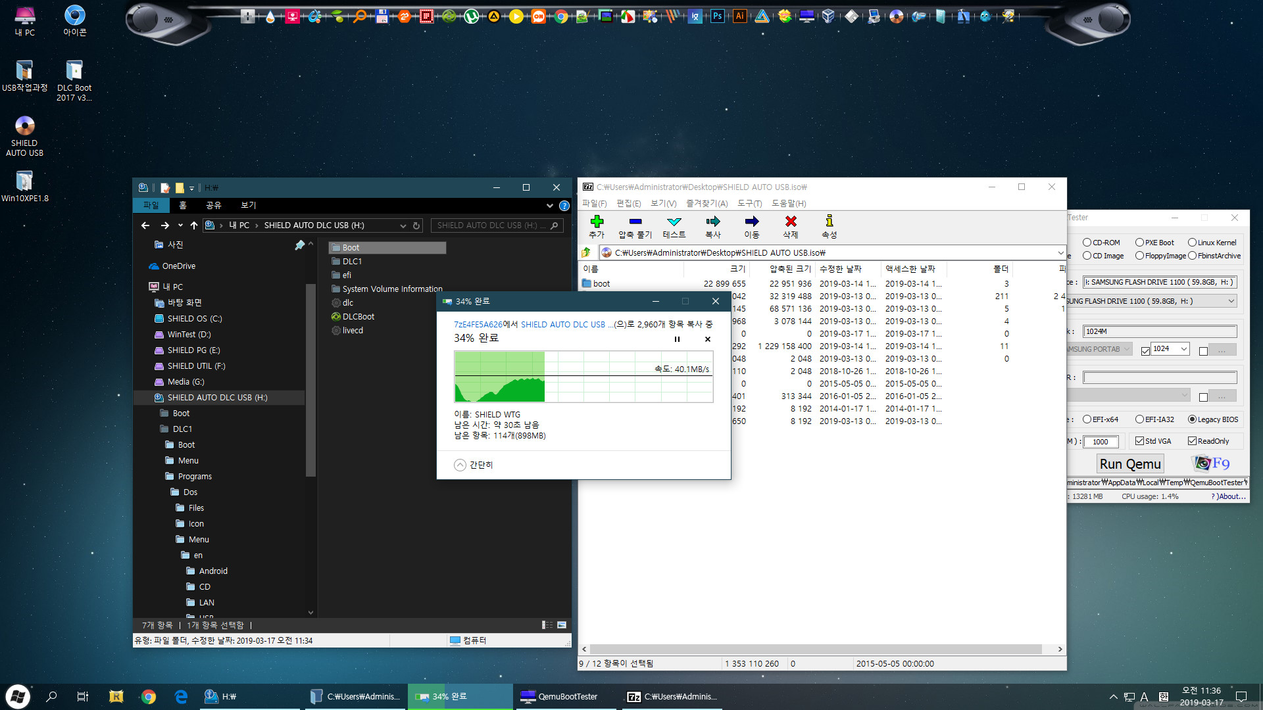Collapse copy dialog details with 간단히
The width and height of the screenshot is (1263, 710).
[474, 465]
